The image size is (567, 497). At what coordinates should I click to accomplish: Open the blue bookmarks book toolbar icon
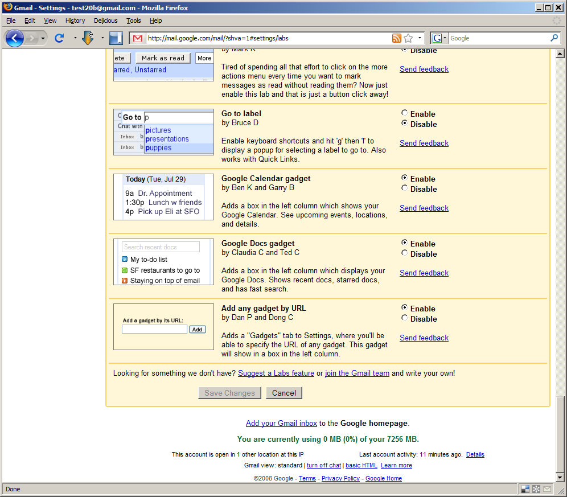[x=116, y=38]
